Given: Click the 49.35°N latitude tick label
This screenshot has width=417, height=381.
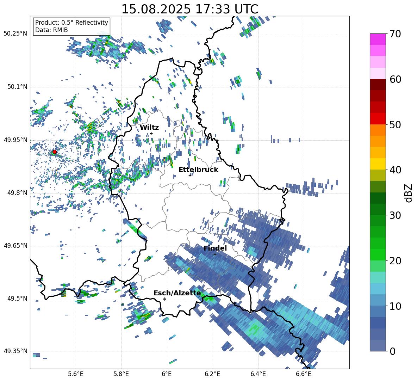Looking at the screenshot, I should pos(15,351).
